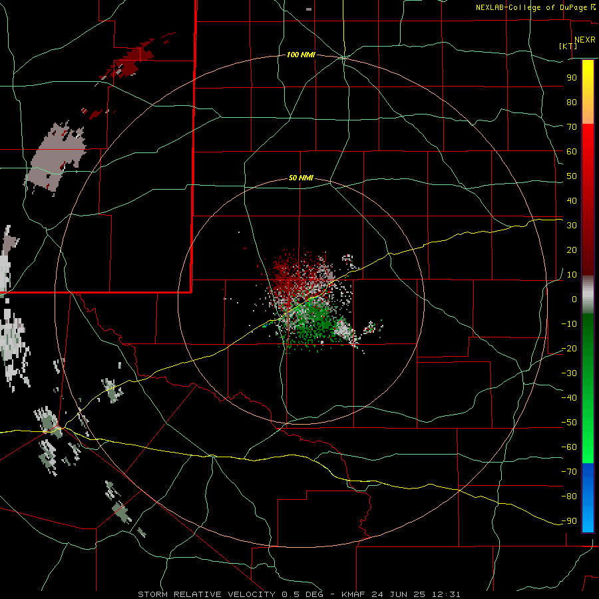The height and width of the screenshot is (599, 599).
Task: Click the 70 knot legend value
Action: point(572,127)
